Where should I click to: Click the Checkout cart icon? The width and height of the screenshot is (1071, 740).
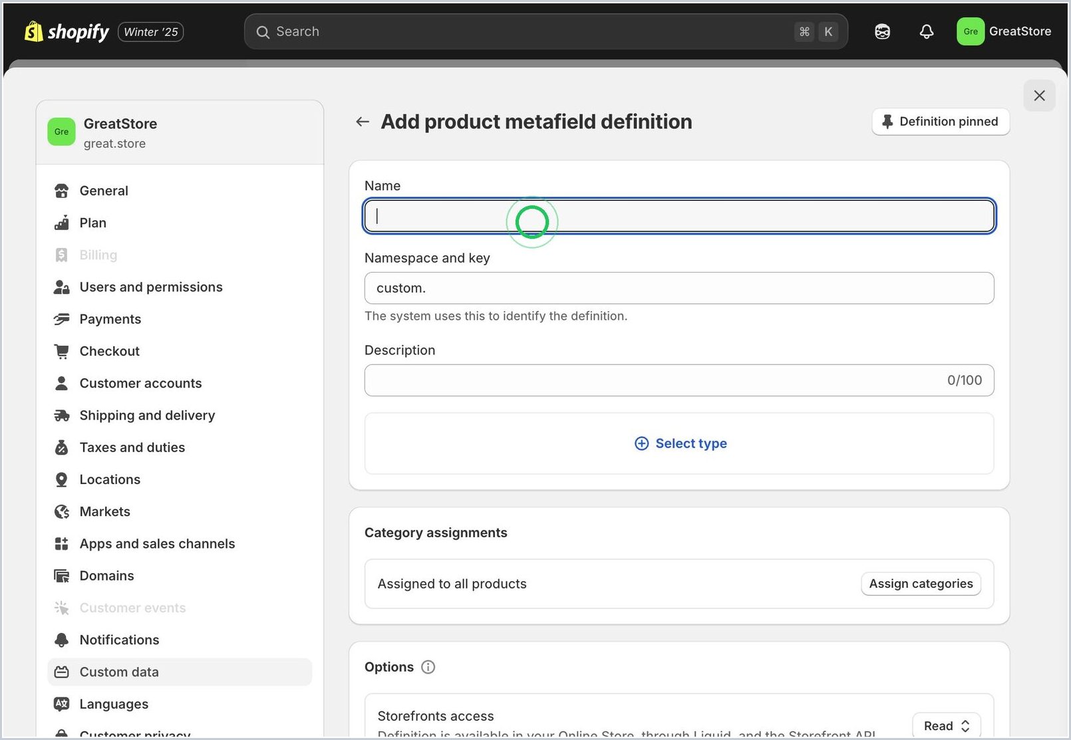pos(62,351)
